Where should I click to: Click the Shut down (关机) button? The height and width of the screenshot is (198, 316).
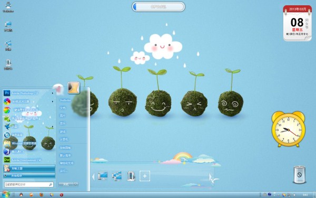(x=66, y=184)
